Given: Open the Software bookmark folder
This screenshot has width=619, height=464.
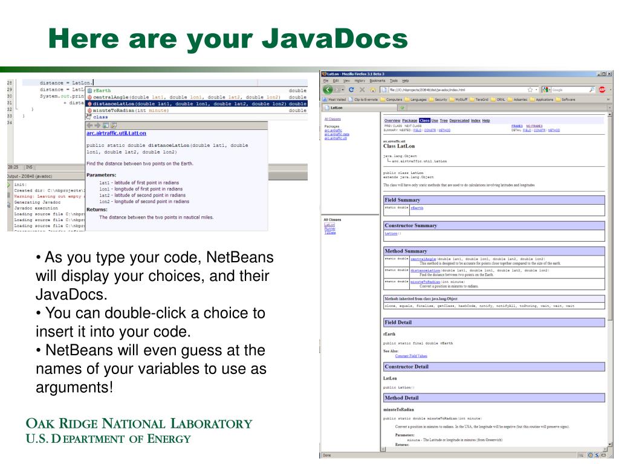Looking at the screenshot, I should tap(565, 100).
